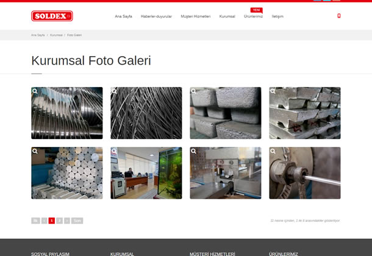The width and height of the screenshot is (372, 256).
Task: Click ÜRÜNLERİMİZ footer heading
Action: point(284,254)
